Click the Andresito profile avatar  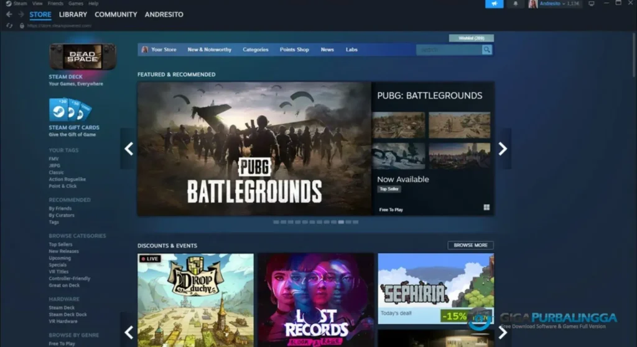point(533,4)
